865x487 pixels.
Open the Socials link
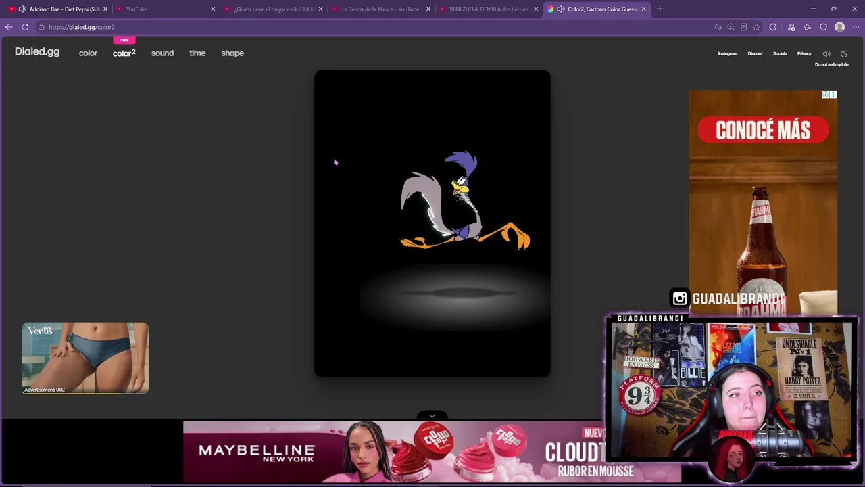pyautogui.click(x=780, y=54)
